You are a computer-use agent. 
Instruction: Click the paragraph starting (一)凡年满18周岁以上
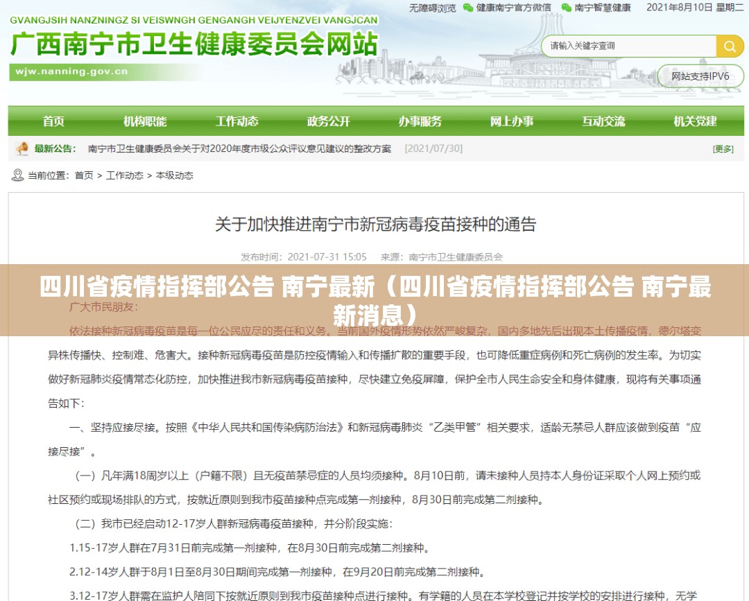pyautogui.click(x=374, y=488)
